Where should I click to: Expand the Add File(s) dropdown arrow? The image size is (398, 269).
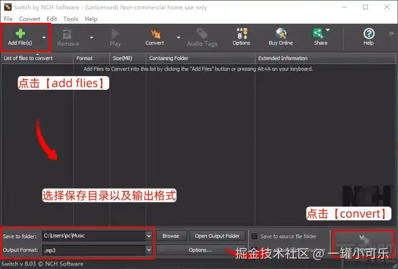[44, 38]
